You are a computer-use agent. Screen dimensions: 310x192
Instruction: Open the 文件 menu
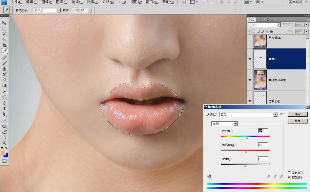[16, 2]
